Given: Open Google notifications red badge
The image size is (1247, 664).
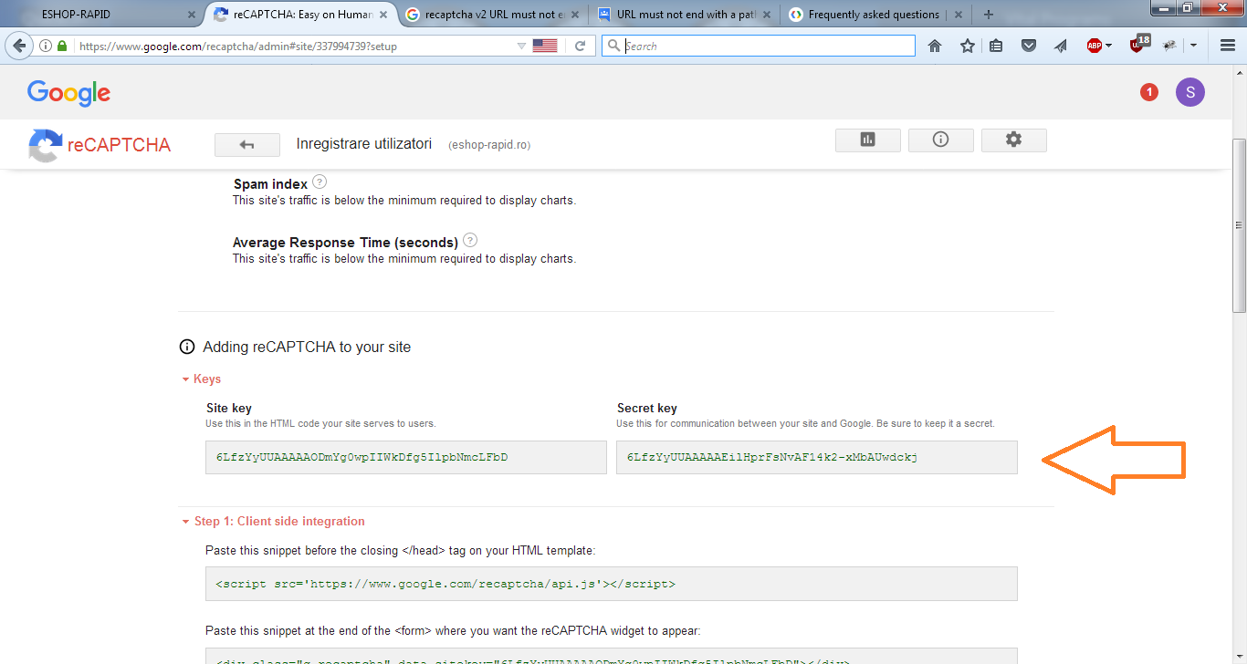Looking at the screenshot, I should point(1149,92).
